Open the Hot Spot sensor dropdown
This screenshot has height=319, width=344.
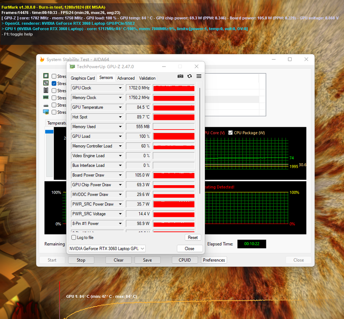[120, 117]
